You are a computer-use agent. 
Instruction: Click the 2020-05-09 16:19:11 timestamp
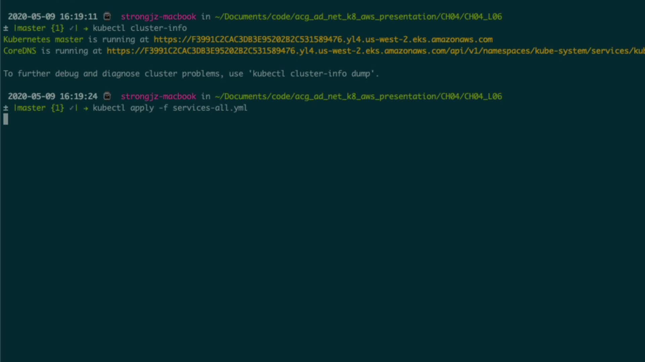point(53,17)
